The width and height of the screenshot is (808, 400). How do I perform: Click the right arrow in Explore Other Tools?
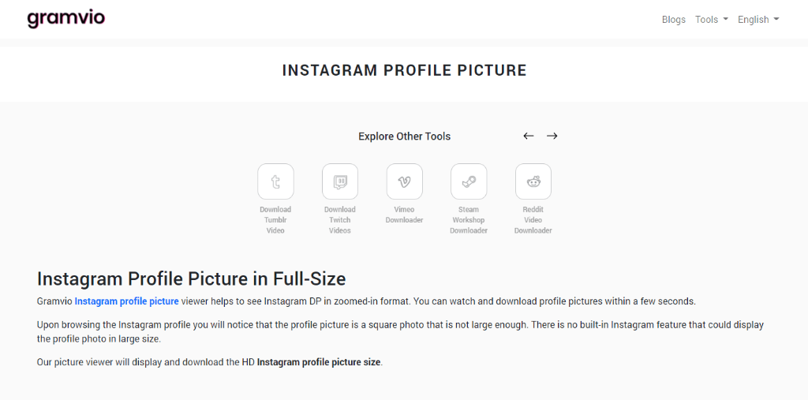coord(552,136)
